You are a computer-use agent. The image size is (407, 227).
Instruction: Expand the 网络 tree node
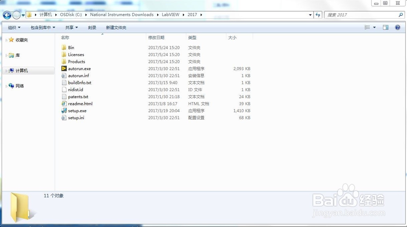tap(6, 86)
